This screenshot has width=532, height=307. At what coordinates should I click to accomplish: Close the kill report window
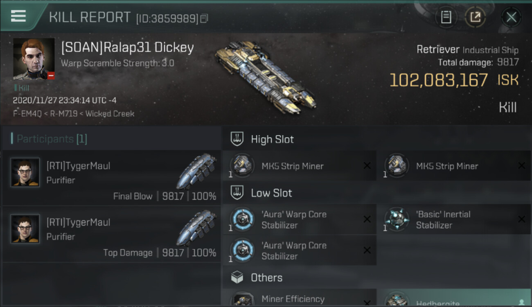[x=511, y=17]
